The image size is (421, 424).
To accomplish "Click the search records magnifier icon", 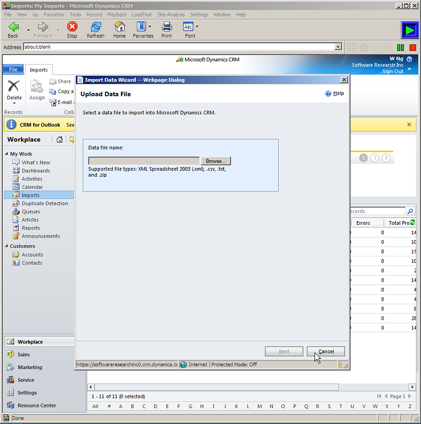I will (410, 211).
